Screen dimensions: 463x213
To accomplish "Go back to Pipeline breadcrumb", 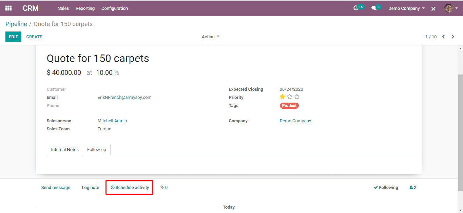I will click(x=16, y=24).
